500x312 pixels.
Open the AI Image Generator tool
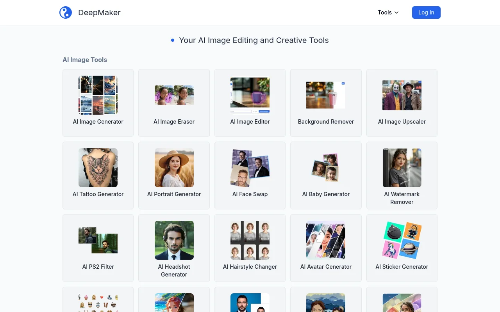(98, 103)
